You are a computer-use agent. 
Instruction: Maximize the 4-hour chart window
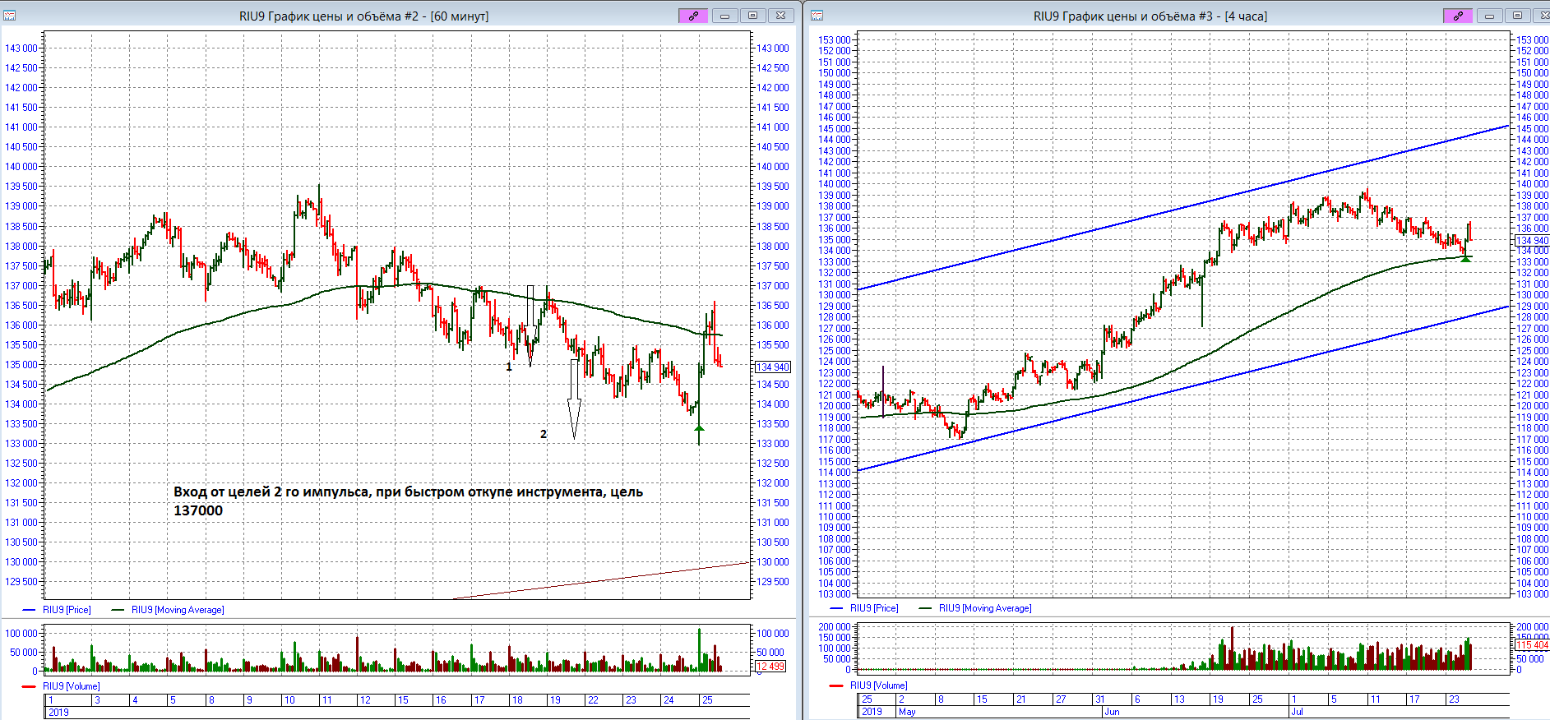1517,16
